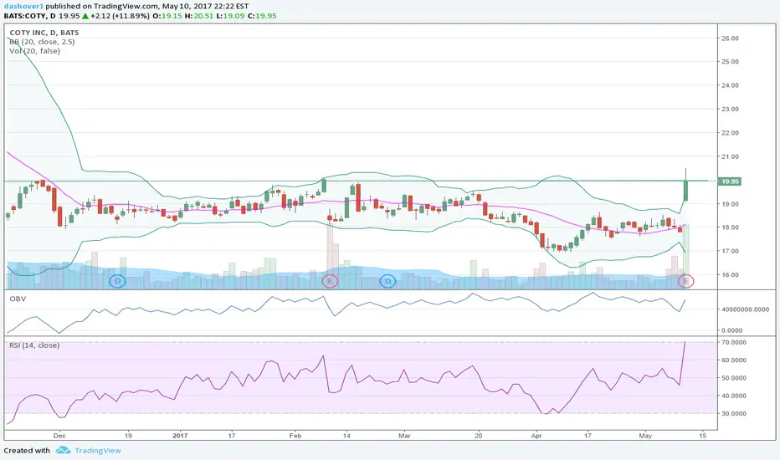Click the 22.00 price axis label
Viewport: 780px width, 460px height.
730,133
